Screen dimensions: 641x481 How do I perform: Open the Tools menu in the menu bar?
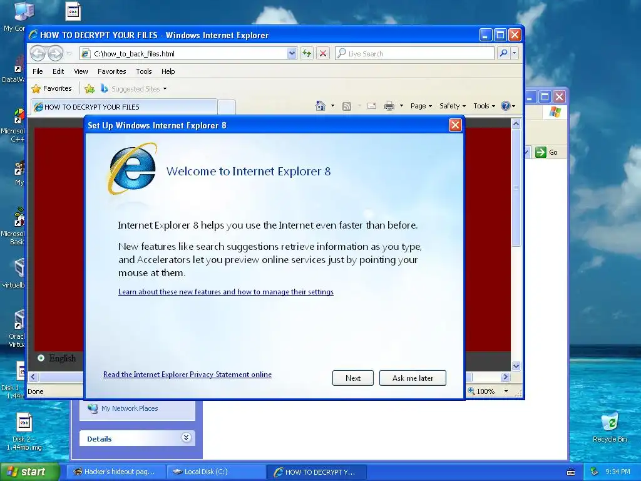click(144, 71)
